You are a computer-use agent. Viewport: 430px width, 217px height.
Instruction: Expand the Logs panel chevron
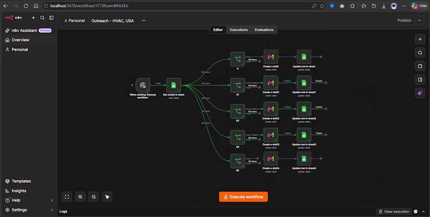point(423,212)
